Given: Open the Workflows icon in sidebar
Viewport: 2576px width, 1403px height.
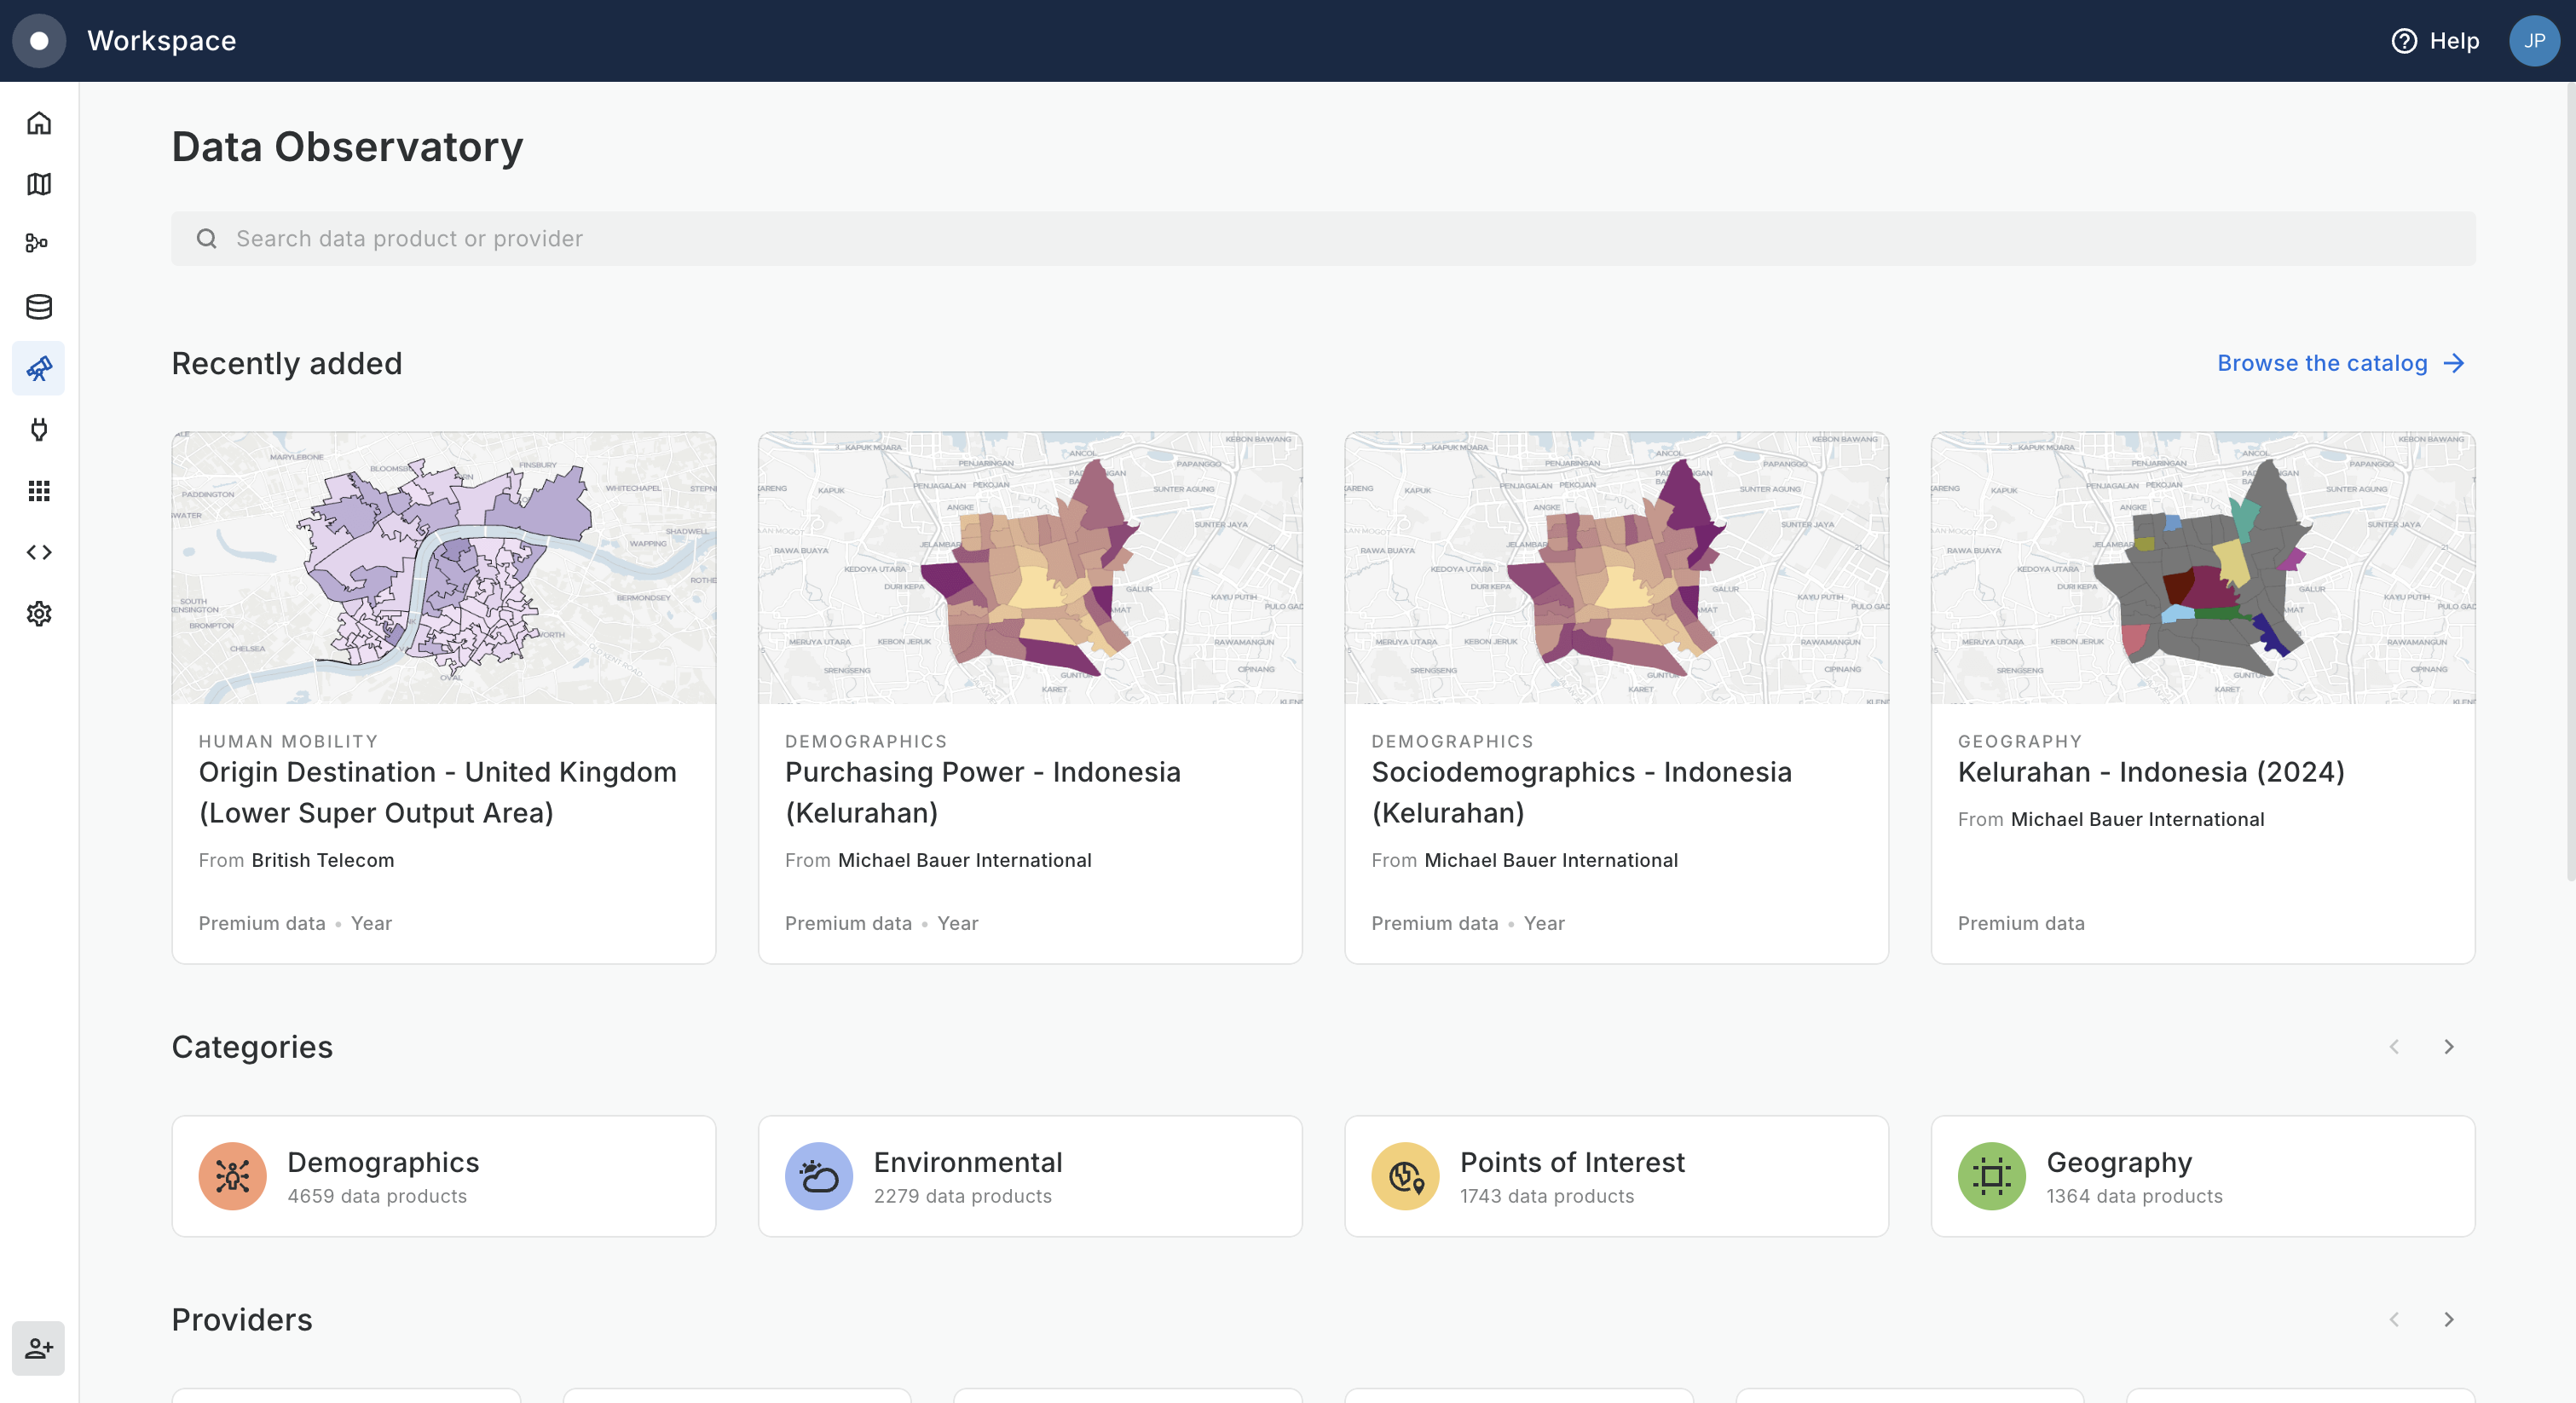Looking at the screenshot, I should click(39, 244).
